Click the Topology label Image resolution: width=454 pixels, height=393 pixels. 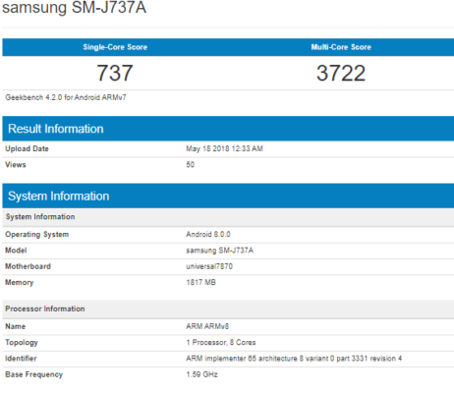pyautogui.click(x=22, y=343)
